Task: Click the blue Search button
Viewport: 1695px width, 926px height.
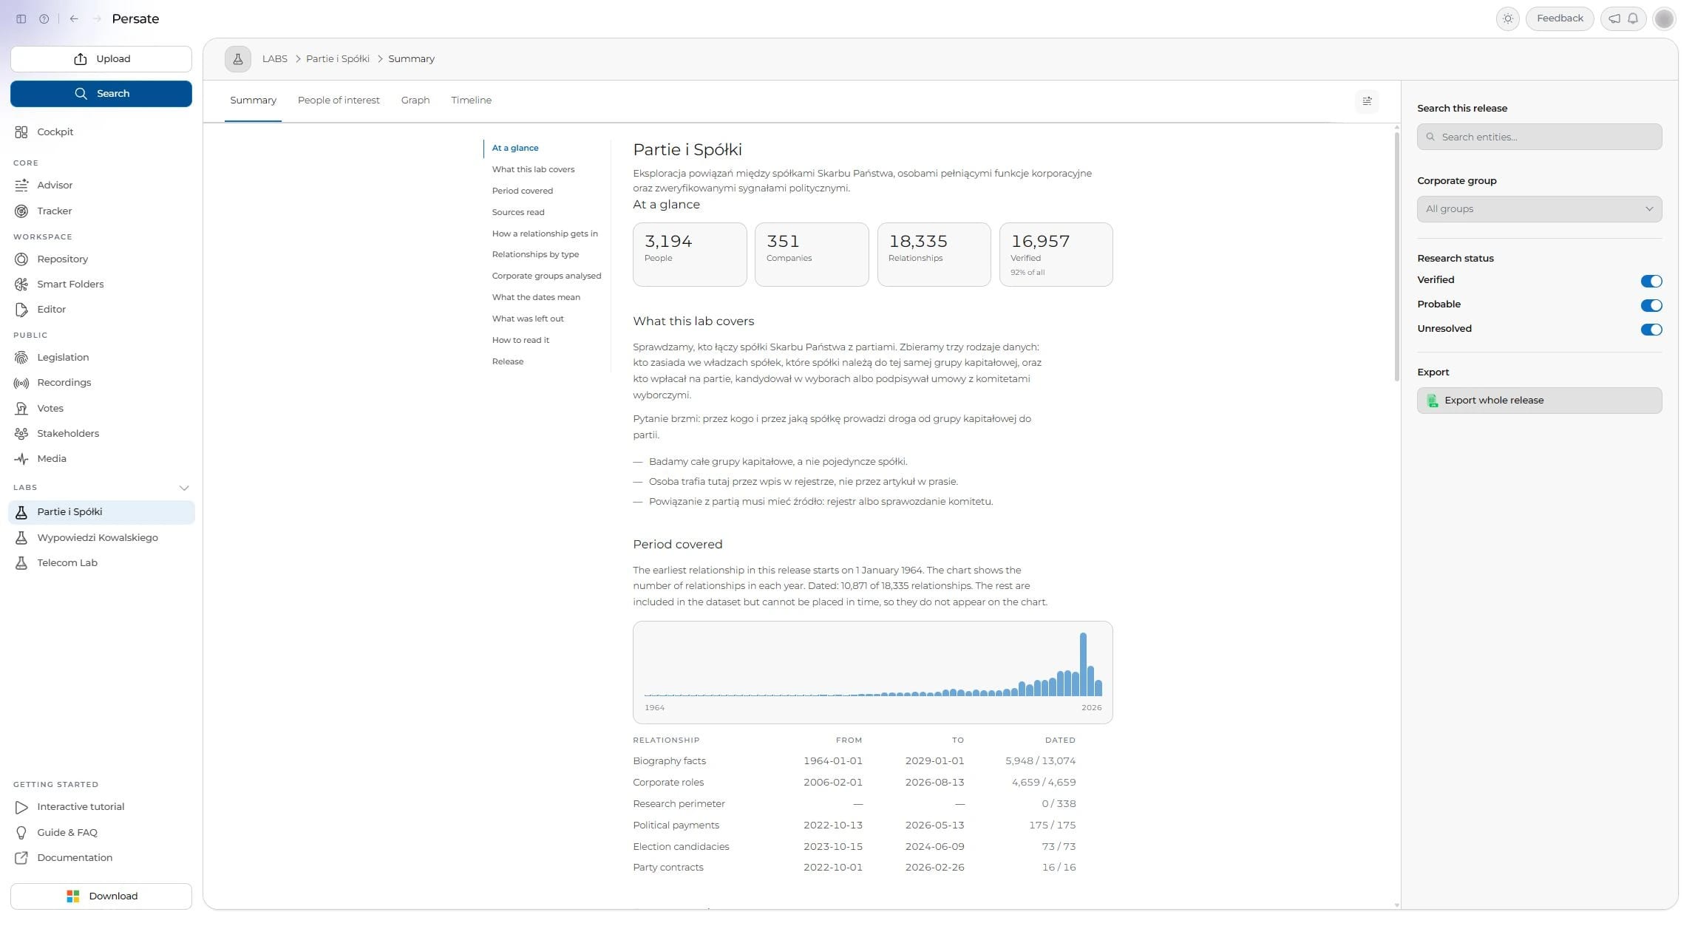Action: coord(101,94)
